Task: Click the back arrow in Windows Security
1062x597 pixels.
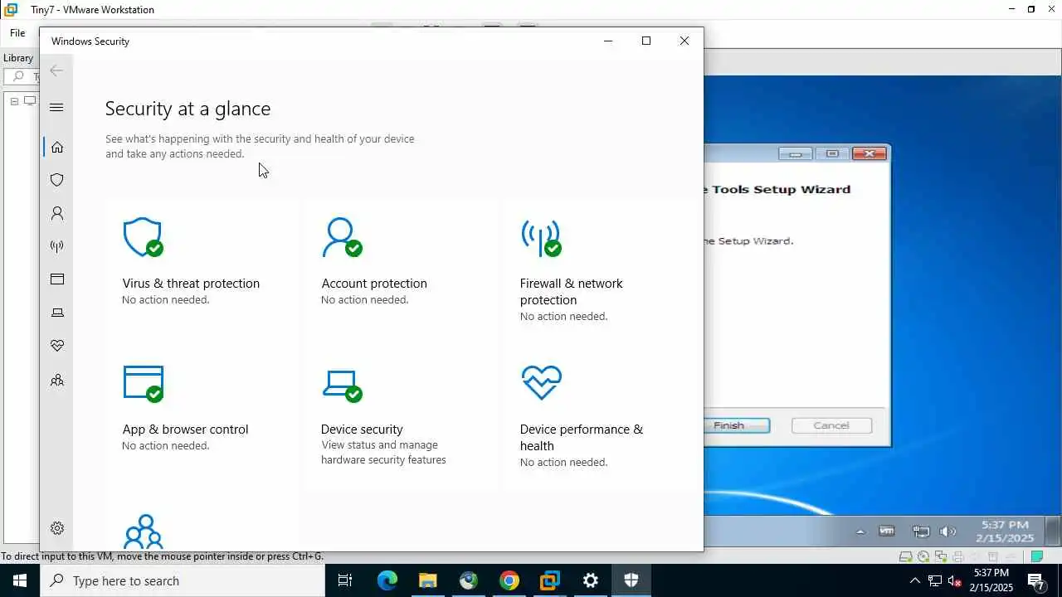Action: pos(56,71)
